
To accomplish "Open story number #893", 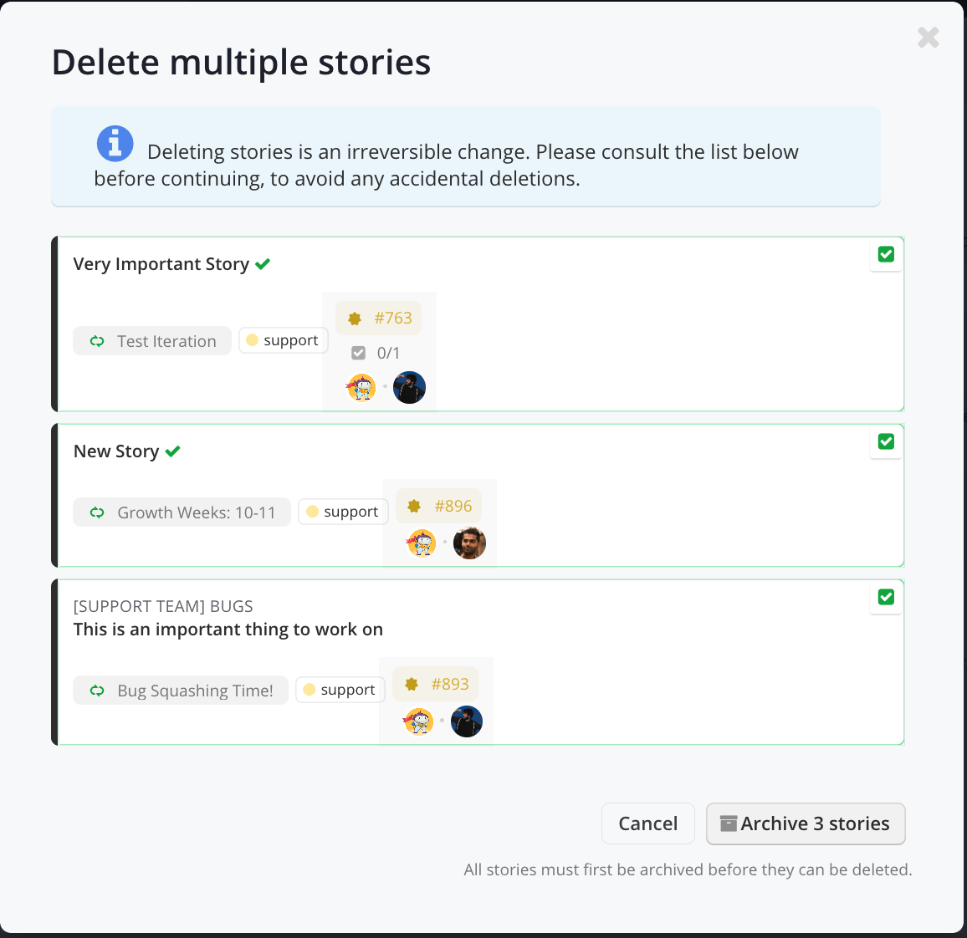I will (436, 684).
